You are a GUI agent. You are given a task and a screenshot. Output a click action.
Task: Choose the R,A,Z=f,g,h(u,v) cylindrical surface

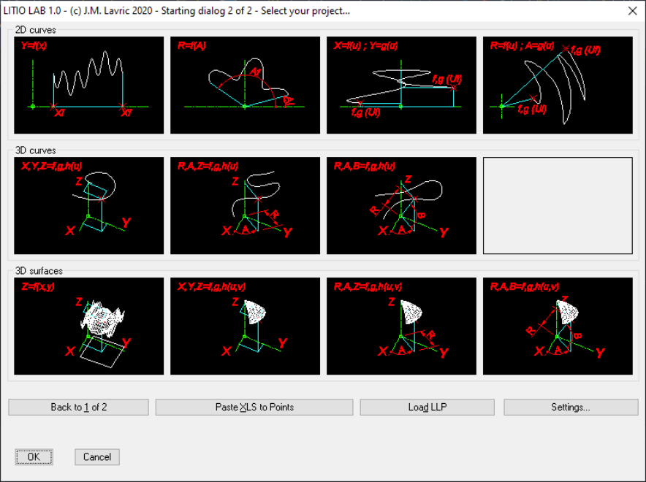click(401, 326)
